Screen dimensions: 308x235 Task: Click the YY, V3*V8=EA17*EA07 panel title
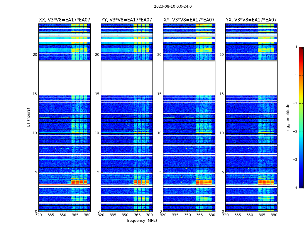coord(127,20)
